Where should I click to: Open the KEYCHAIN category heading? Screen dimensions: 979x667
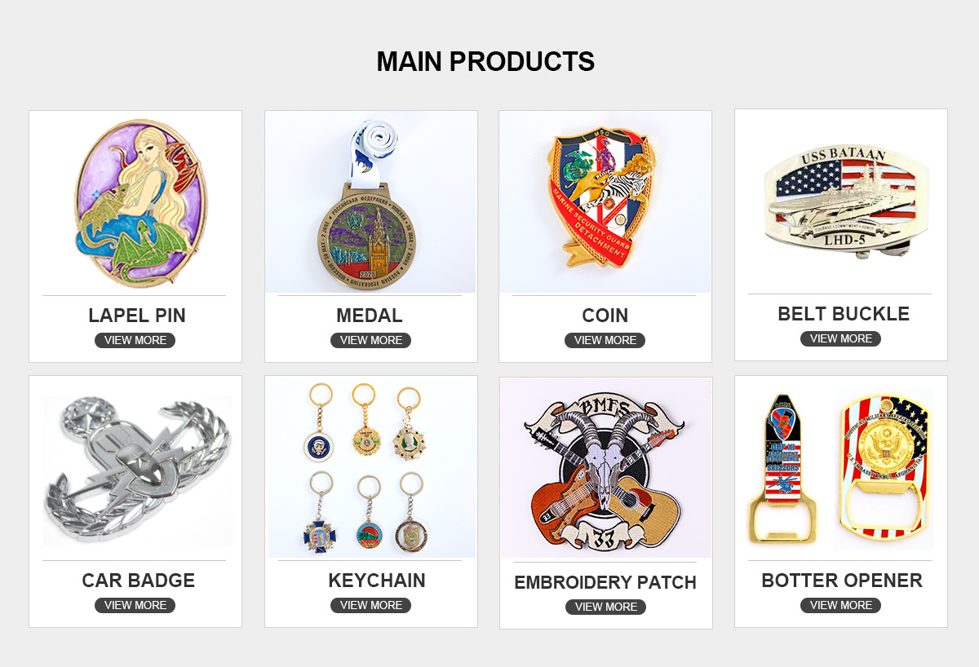pos(377,581)
